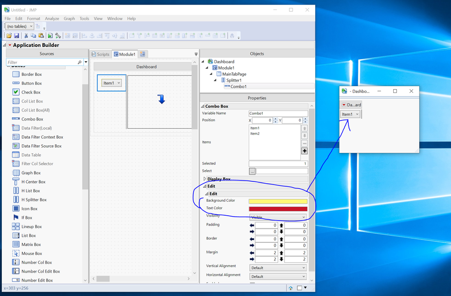The image size is (451, 296).
Task: Click Item1 combo box on module canvas
Action: 112,83
